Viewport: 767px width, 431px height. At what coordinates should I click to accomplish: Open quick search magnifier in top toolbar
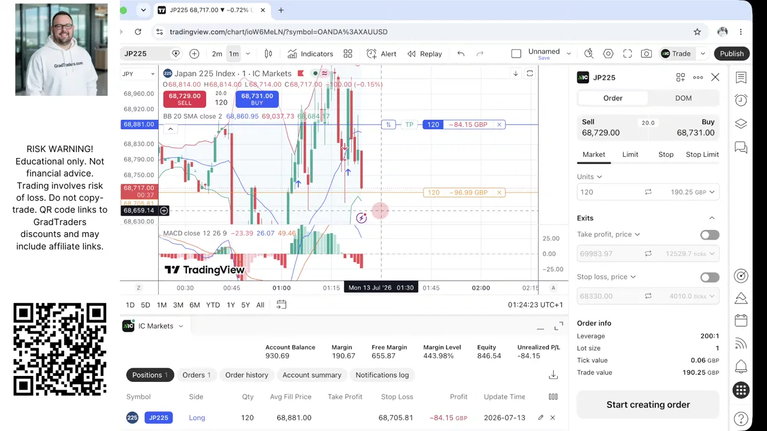click(589, 54)
